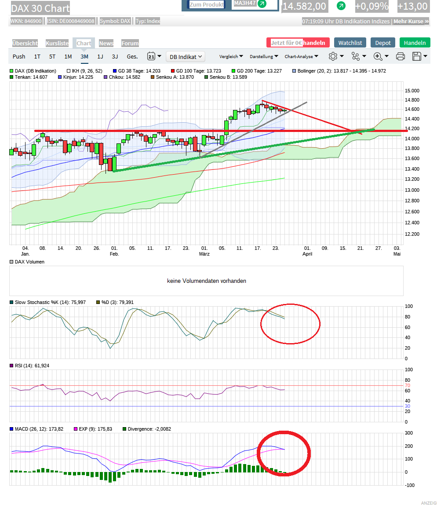Select the 1M time range
437x505 pixels.
68,56
